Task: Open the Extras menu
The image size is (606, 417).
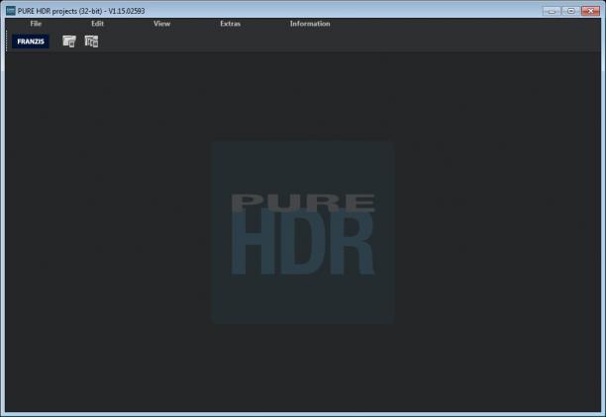Action: click(231, 24)
